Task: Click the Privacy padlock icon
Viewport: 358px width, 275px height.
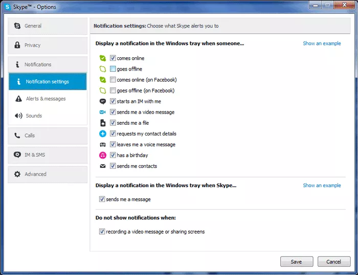Action: [17, 45]
